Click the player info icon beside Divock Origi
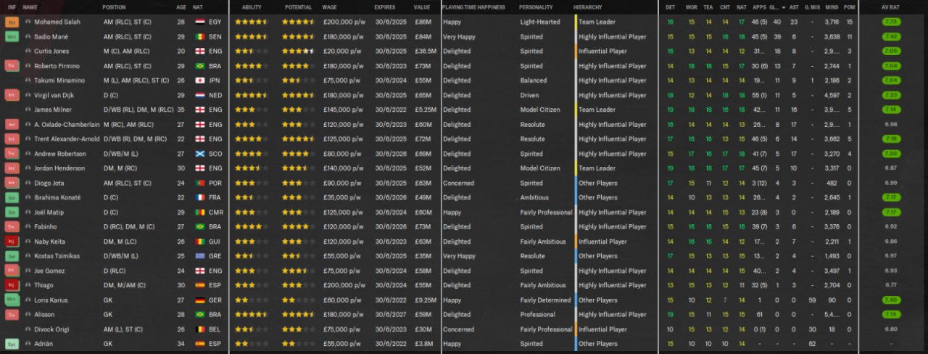This screenshot has height=354, width=928. 28,329
